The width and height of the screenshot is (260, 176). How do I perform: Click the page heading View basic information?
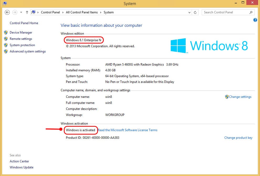click(101, 25)
